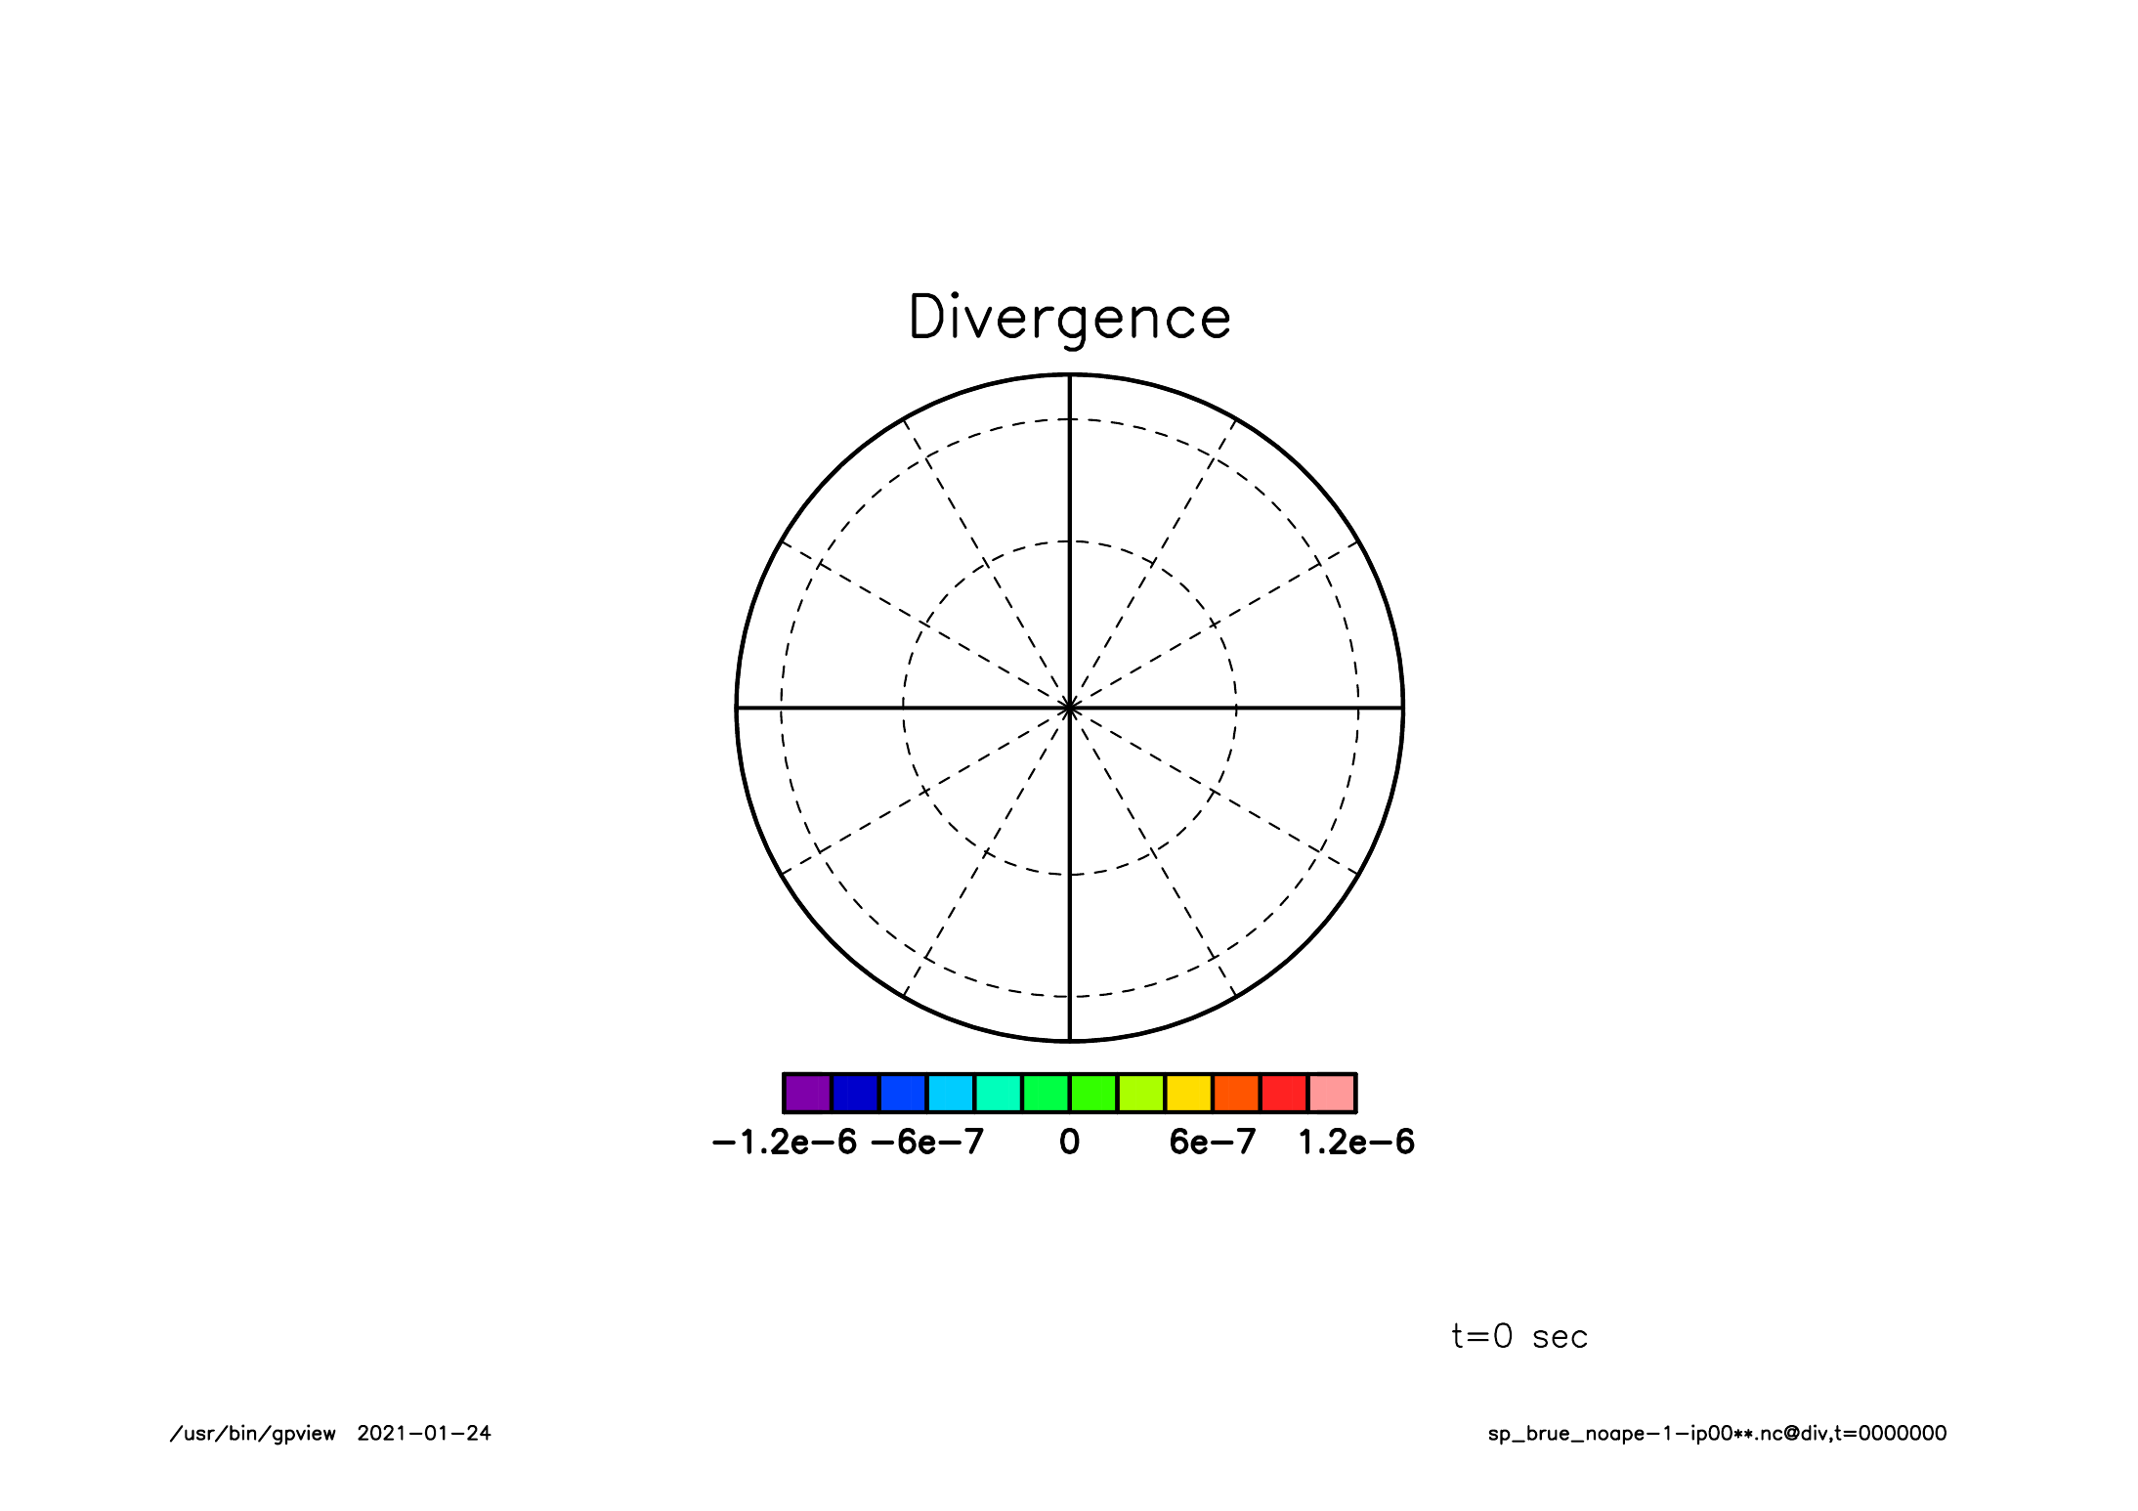Pick the yellow colorbar swatch
This screenshot has width=2138, height=1511.
point(1189,1093)
